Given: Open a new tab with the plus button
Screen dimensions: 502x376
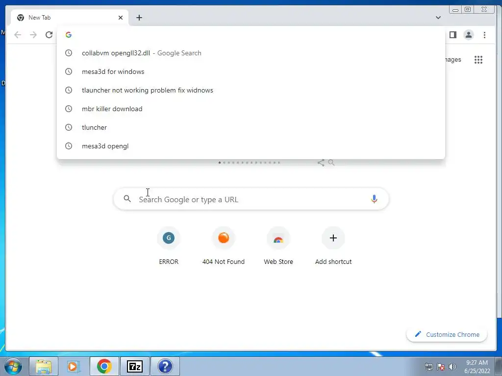Looking at the screenshot, I should (x=139, y=18).
